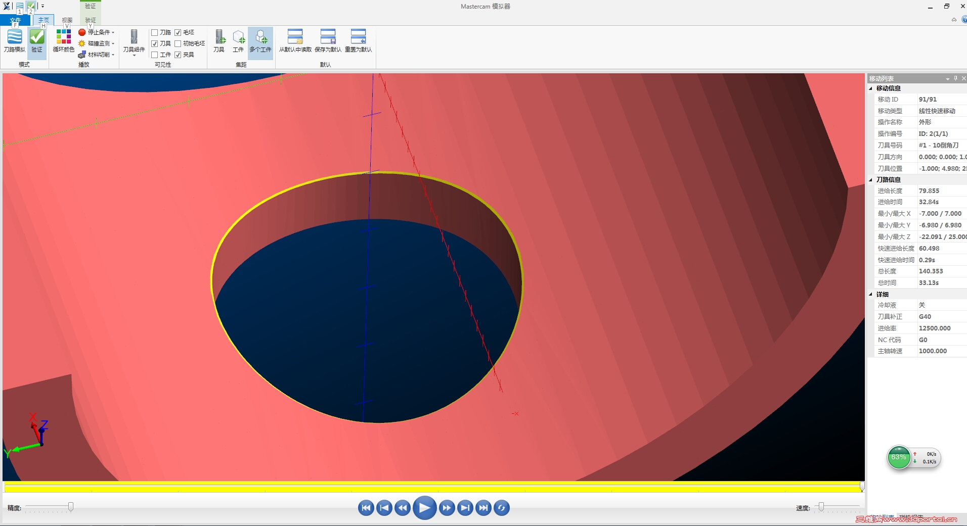
Task: Jump to the end of the simulation
Action: pos(484,508)
